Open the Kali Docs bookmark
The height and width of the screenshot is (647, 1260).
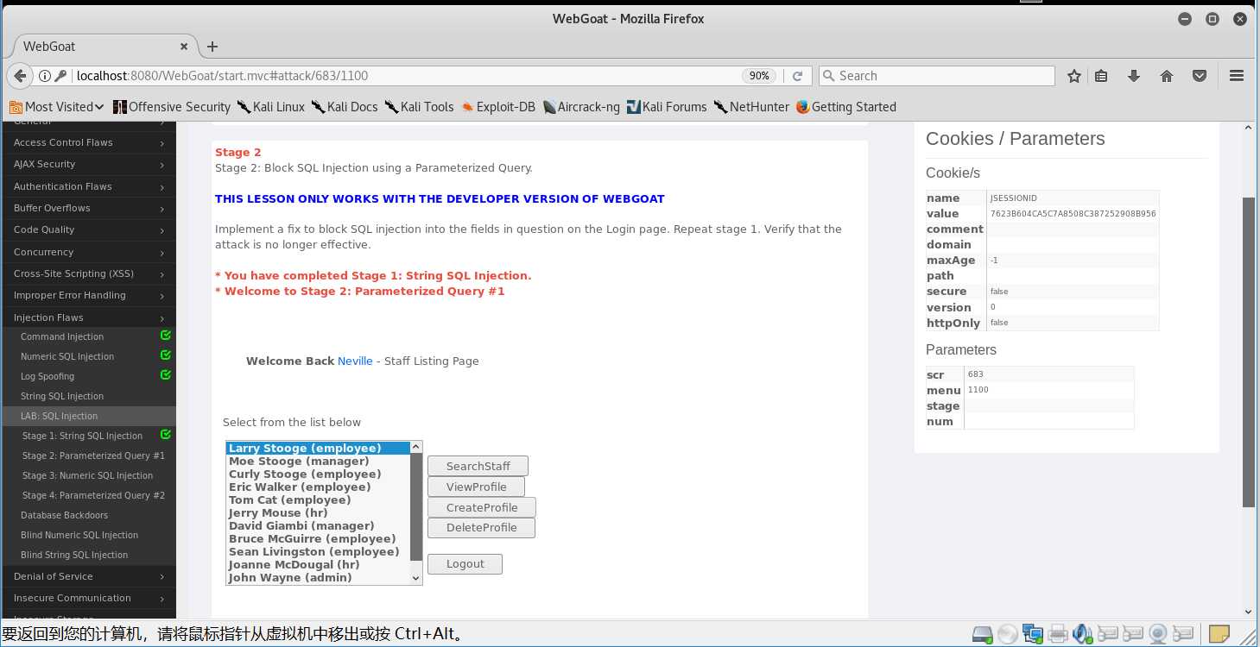click(344, 107)
